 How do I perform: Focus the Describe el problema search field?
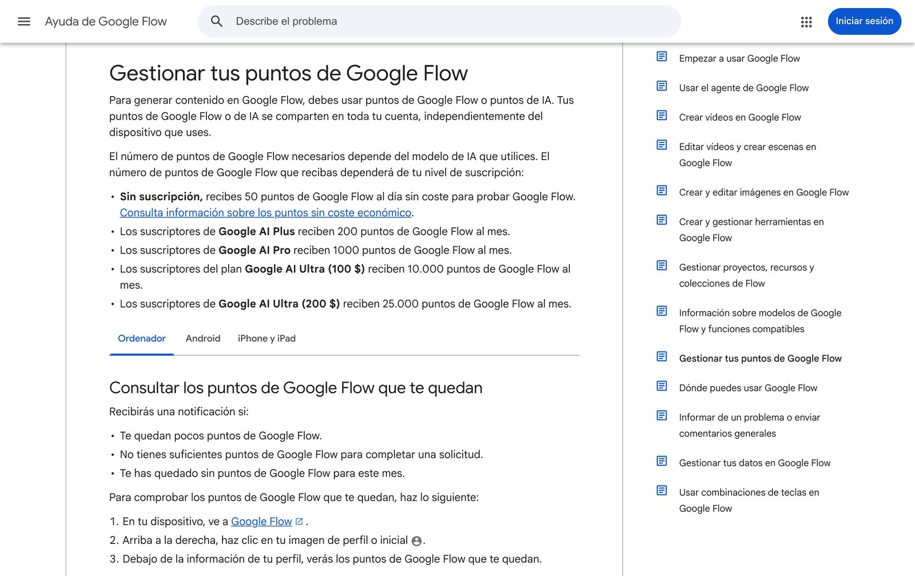pos(439,22)
